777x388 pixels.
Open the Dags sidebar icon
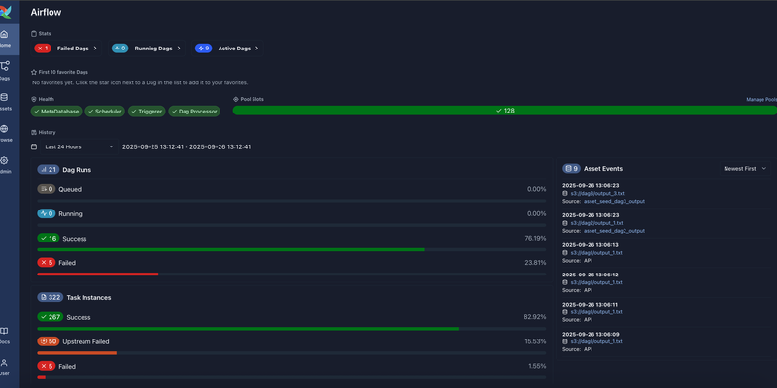pyautogui.click(x=5, y=66)
